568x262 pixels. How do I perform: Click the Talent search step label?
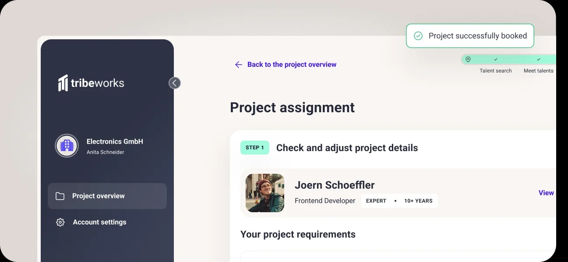pos(495,70)
